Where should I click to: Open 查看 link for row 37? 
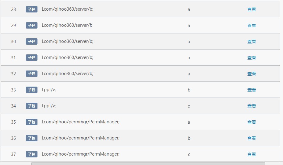pyautogui.click(x=251, y=154)
